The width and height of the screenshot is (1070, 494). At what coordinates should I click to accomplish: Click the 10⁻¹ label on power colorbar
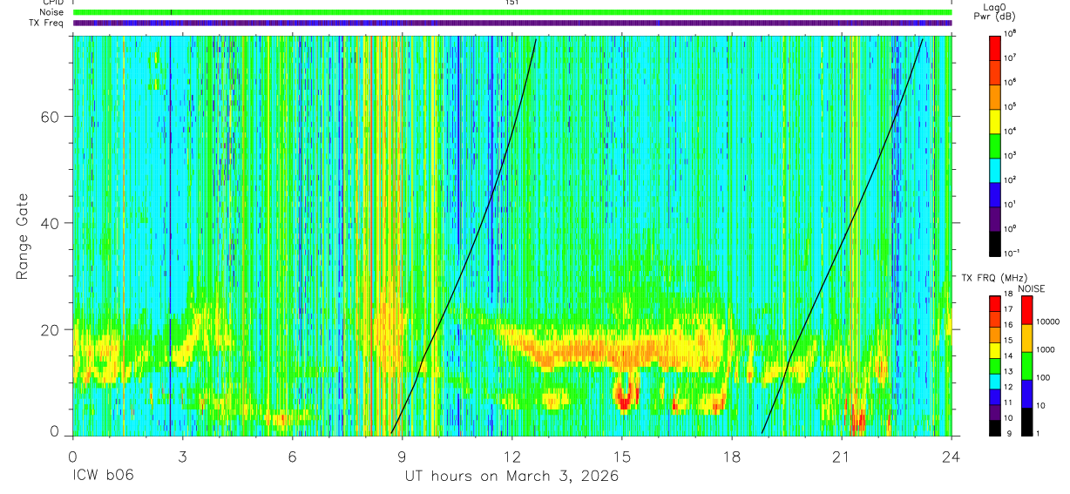tap(1012, 253)
